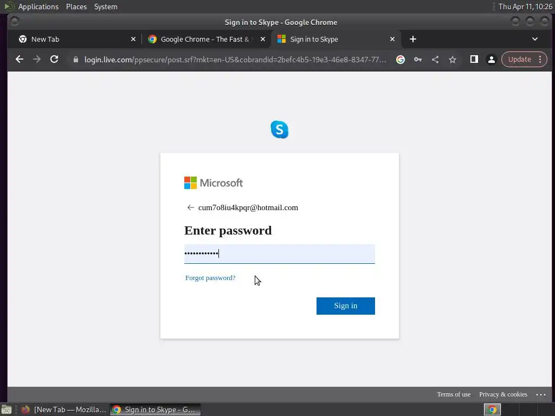Open Privacy & cookies link
This screenshot has width=555, height=416.
[503, 394]
